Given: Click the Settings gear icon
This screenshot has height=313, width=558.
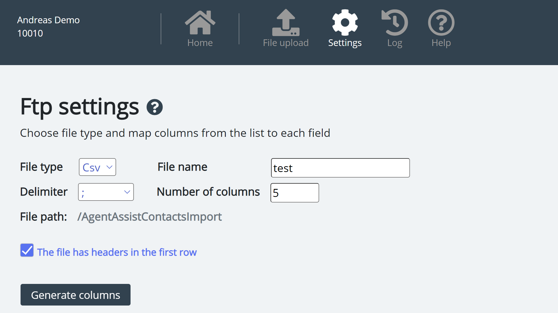Looking at the screenshot, I should (345, 22).
